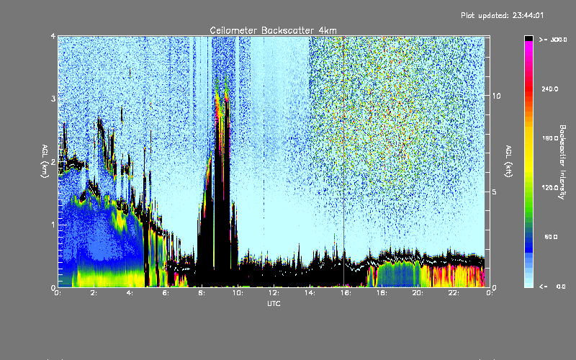
Task: Click the '8:' hour label on the UTC axis
Action: pos(202,293)
